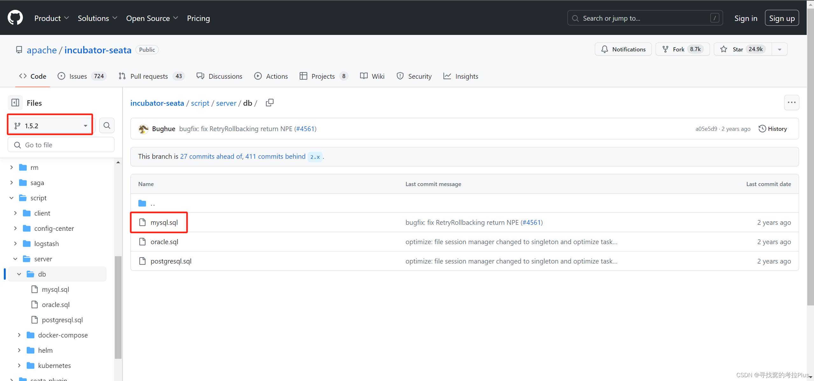Expand the logstash folder in tree
This screenshot has width=814, height=381.
(16, 244)
